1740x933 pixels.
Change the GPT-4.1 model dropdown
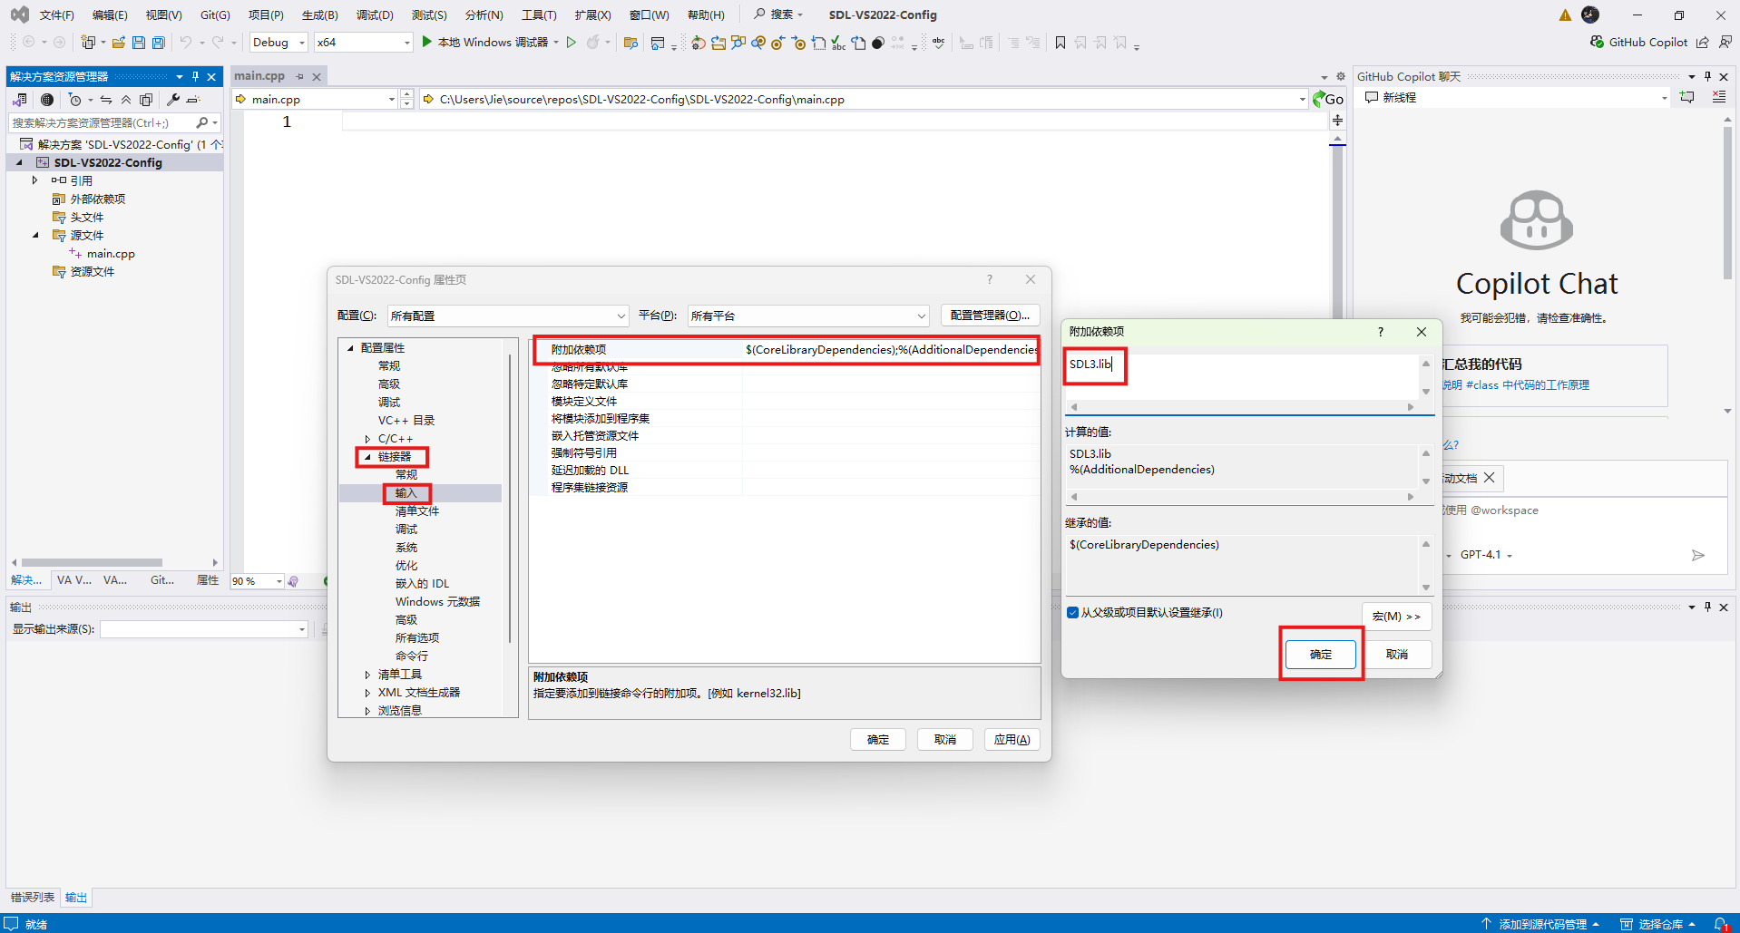click(1484, 554)
